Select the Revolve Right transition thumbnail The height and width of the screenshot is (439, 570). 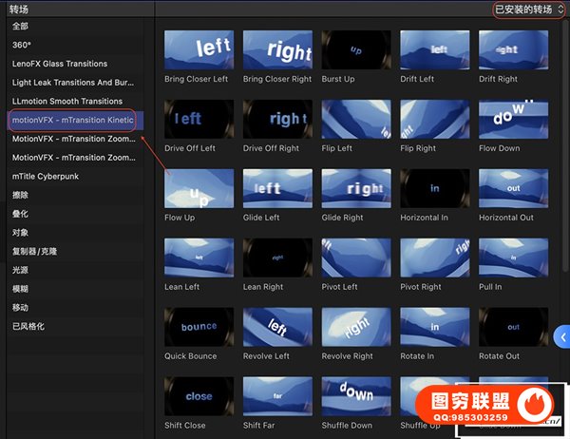click(x=357, y=328)
